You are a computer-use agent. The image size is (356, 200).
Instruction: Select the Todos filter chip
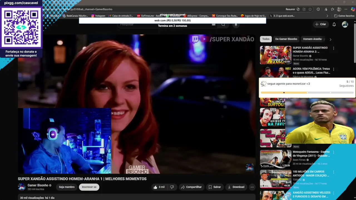266,39
